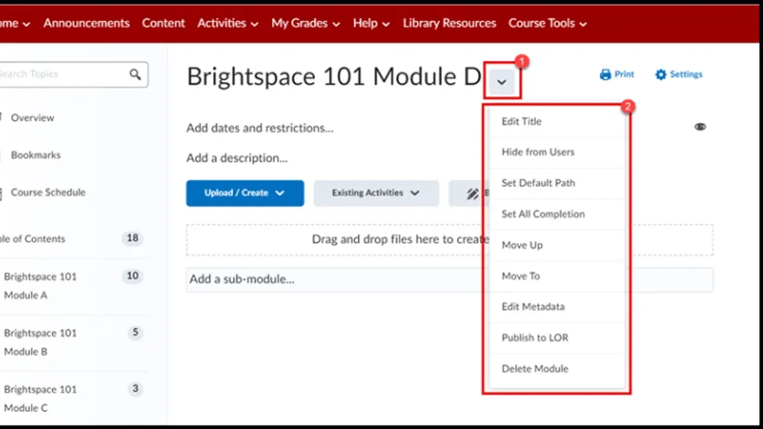Open Settings gear icon
763x429 pixels.
(661, 74)
